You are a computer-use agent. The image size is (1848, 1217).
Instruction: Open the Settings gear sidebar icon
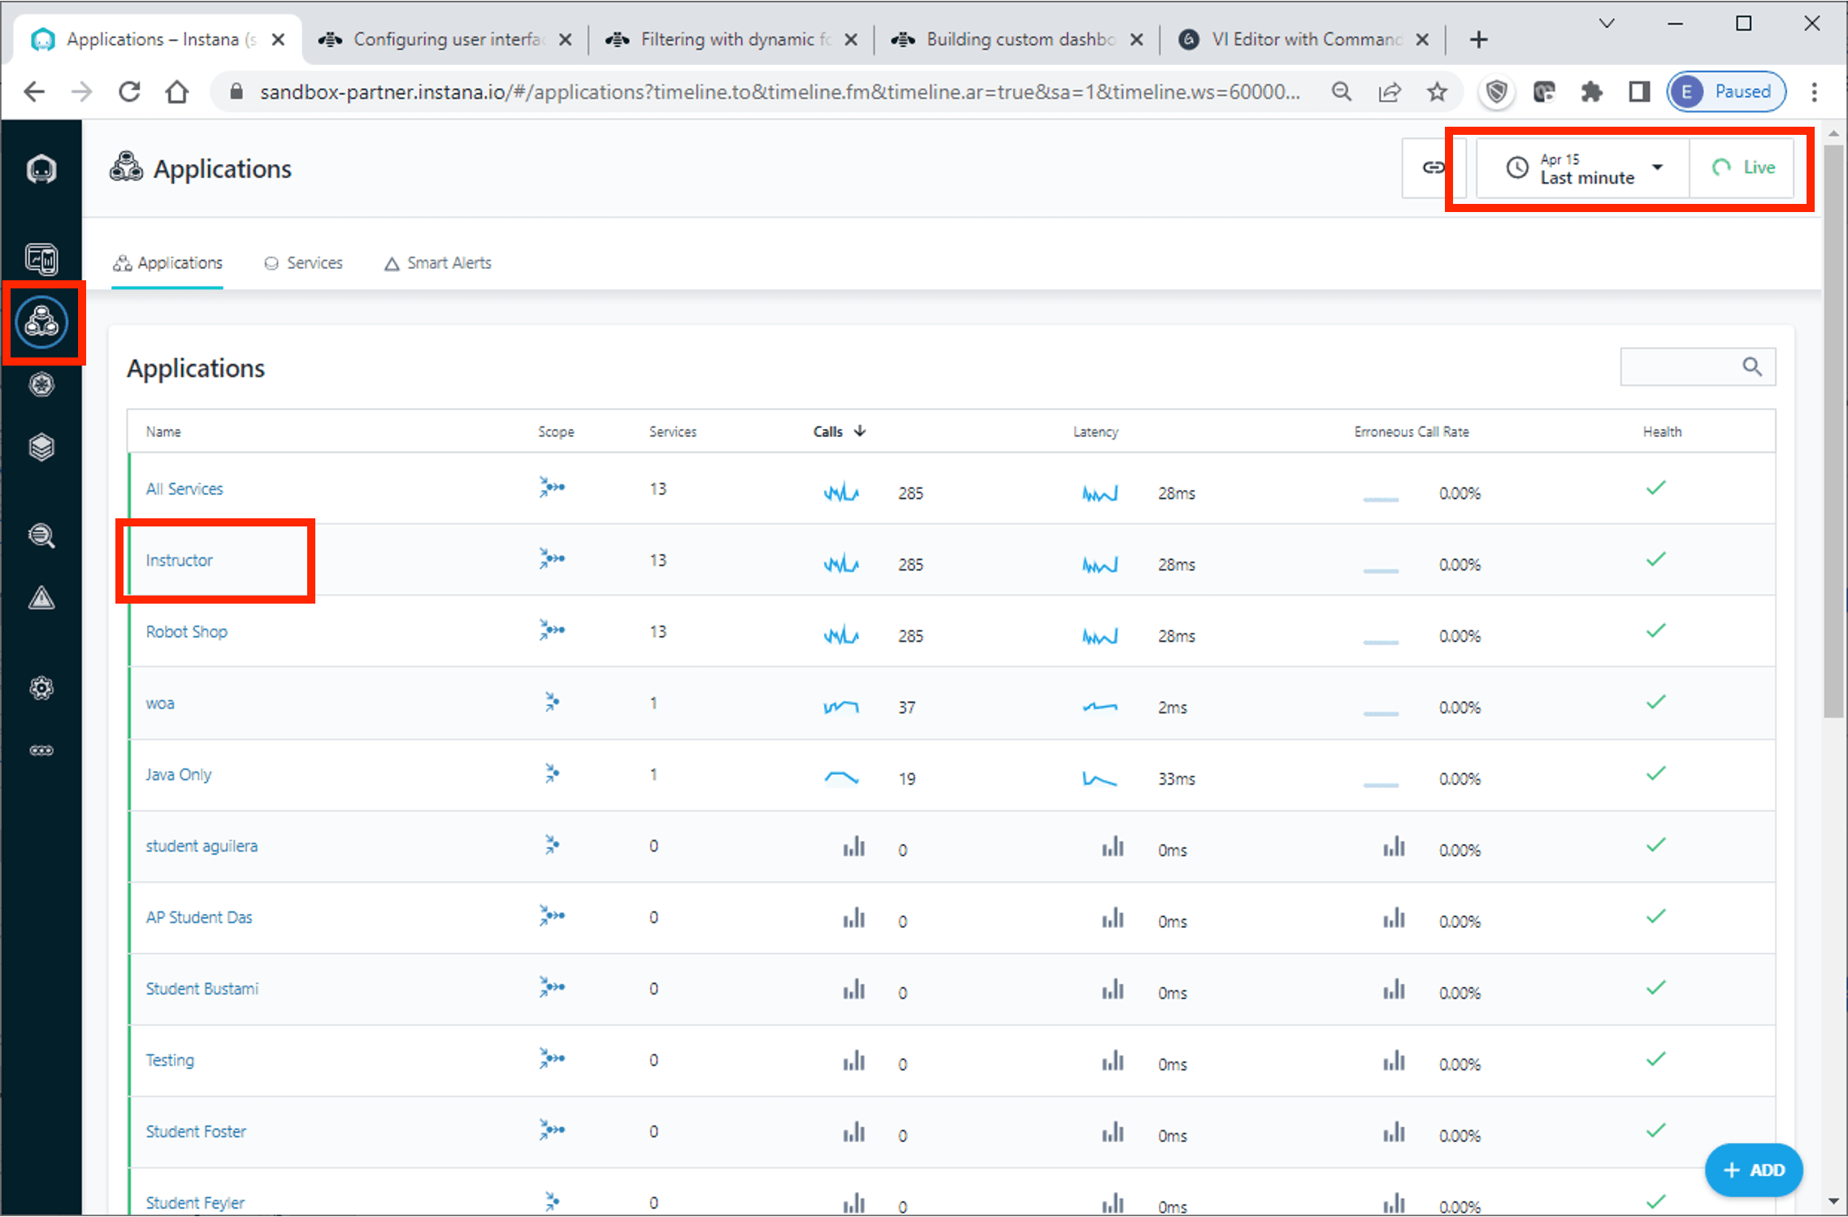pos(41,688)
